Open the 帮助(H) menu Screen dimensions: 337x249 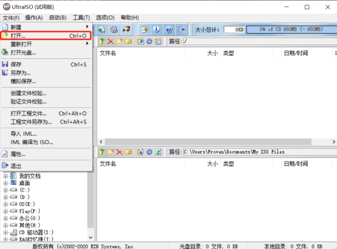(x=130, y=18)
